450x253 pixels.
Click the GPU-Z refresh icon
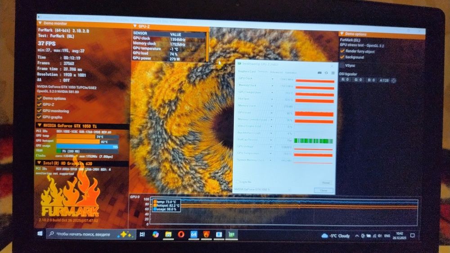coord(326,73)
